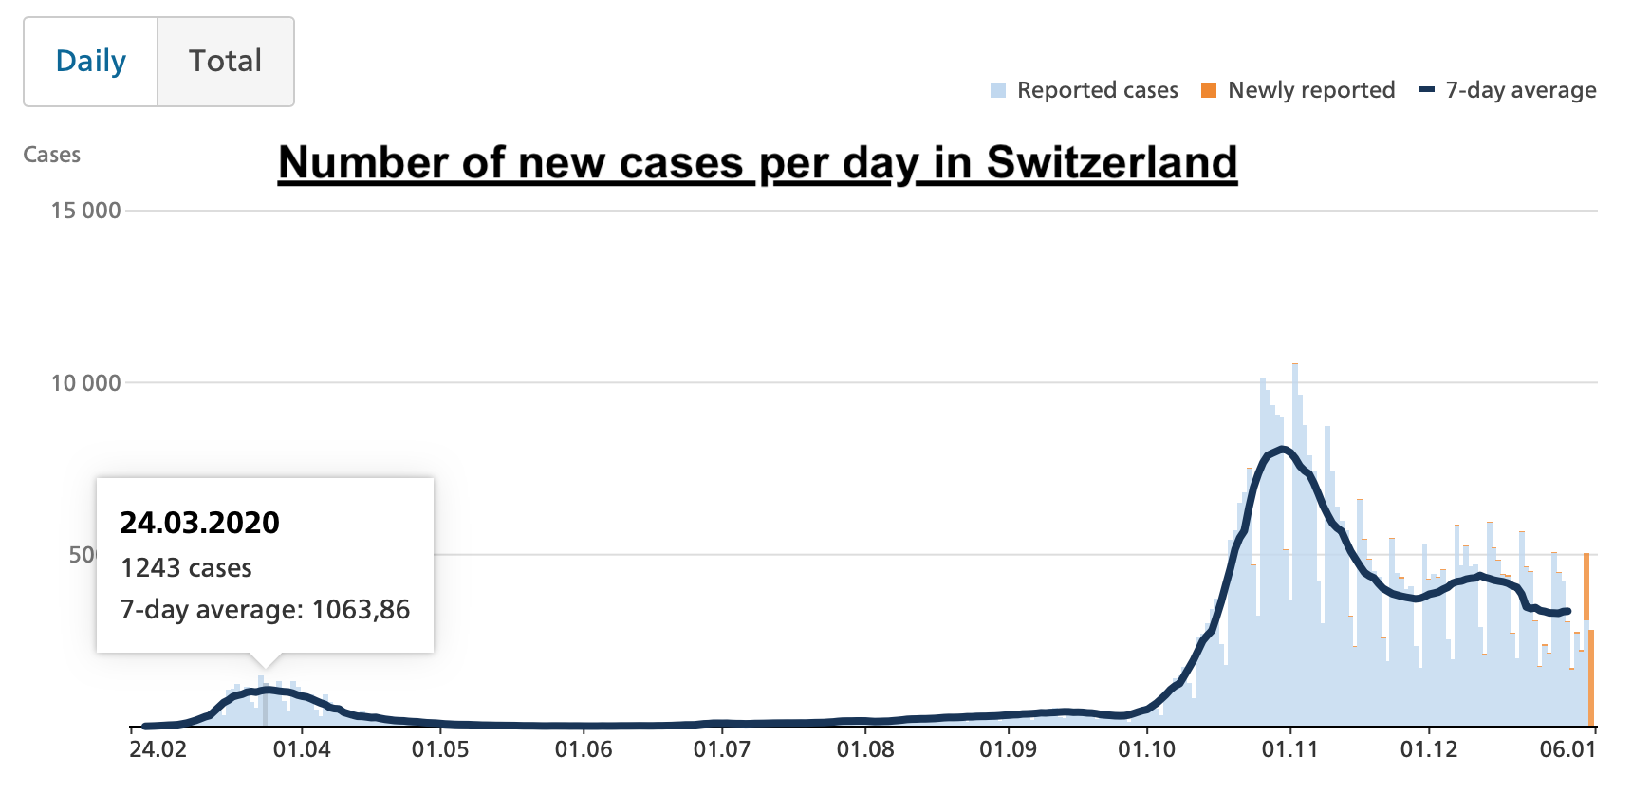
Task: Toggle the Reported cases legend text
Action: [1097, 90]
